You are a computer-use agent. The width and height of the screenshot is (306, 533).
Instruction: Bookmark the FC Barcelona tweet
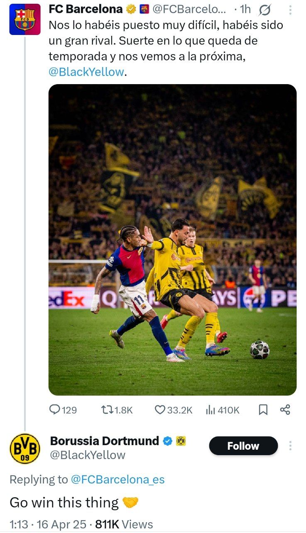point(263,410)
